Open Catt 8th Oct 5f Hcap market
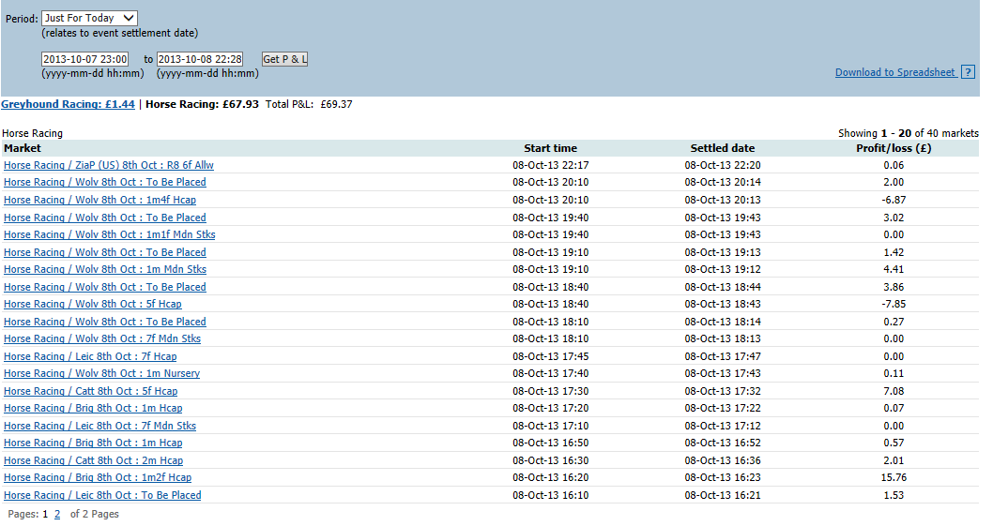This screenshot has height=526, width=993. [x=90, y=392]
